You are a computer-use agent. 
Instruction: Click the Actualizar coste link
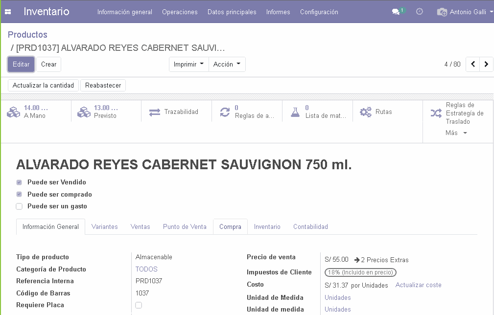[418, 285]
